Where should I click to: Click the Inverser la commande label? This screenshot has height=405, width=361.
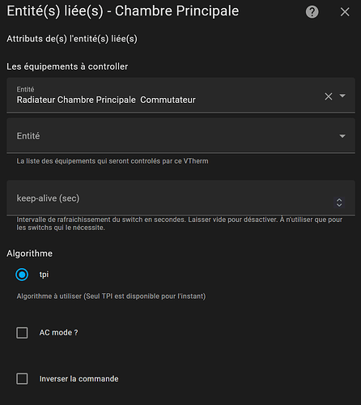(x=79, y=379)
